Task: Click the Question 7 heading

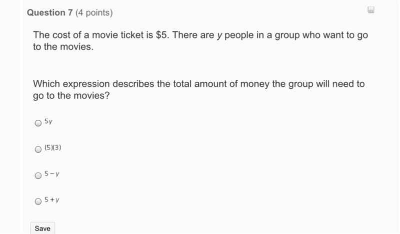Action: [49, 12]
